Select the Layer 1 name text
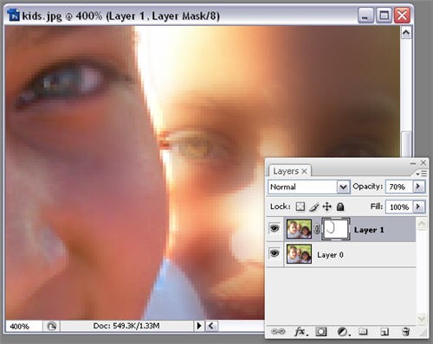 click(x=369, y=230)
